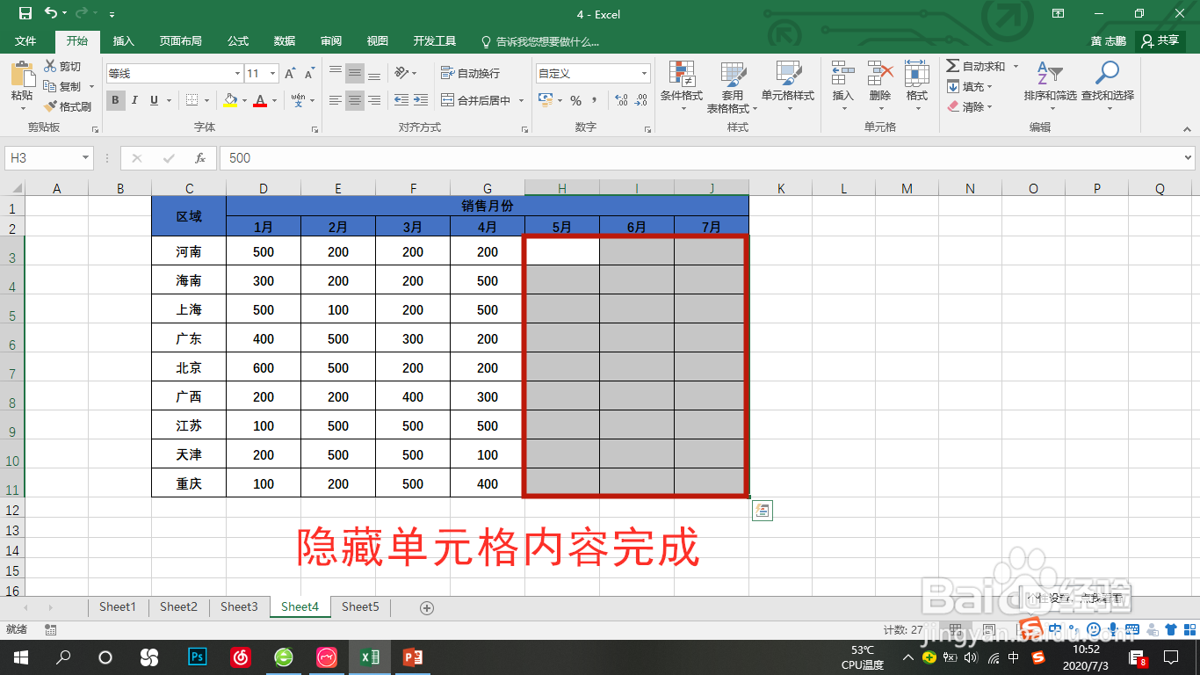Toggle bold formatting
This screenshot has height=675, width=1200.
tap(115, 100)
